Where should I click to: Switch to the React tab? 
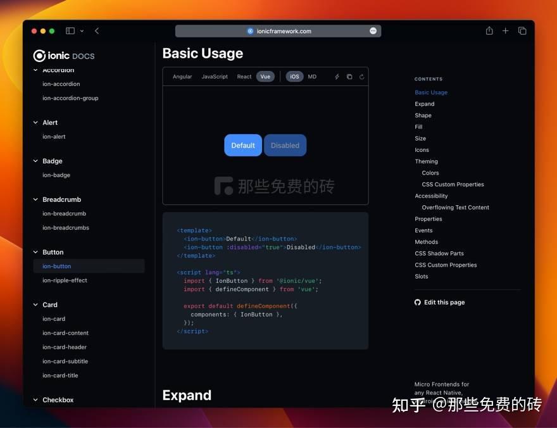(244, 76)
